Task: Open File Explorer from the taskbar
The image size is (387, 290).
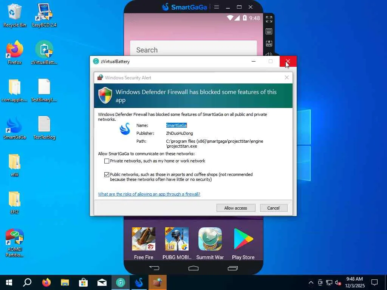Action: 65,282
